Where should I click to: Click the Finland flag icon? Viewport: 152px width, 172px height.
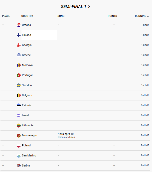click(19, 35)
